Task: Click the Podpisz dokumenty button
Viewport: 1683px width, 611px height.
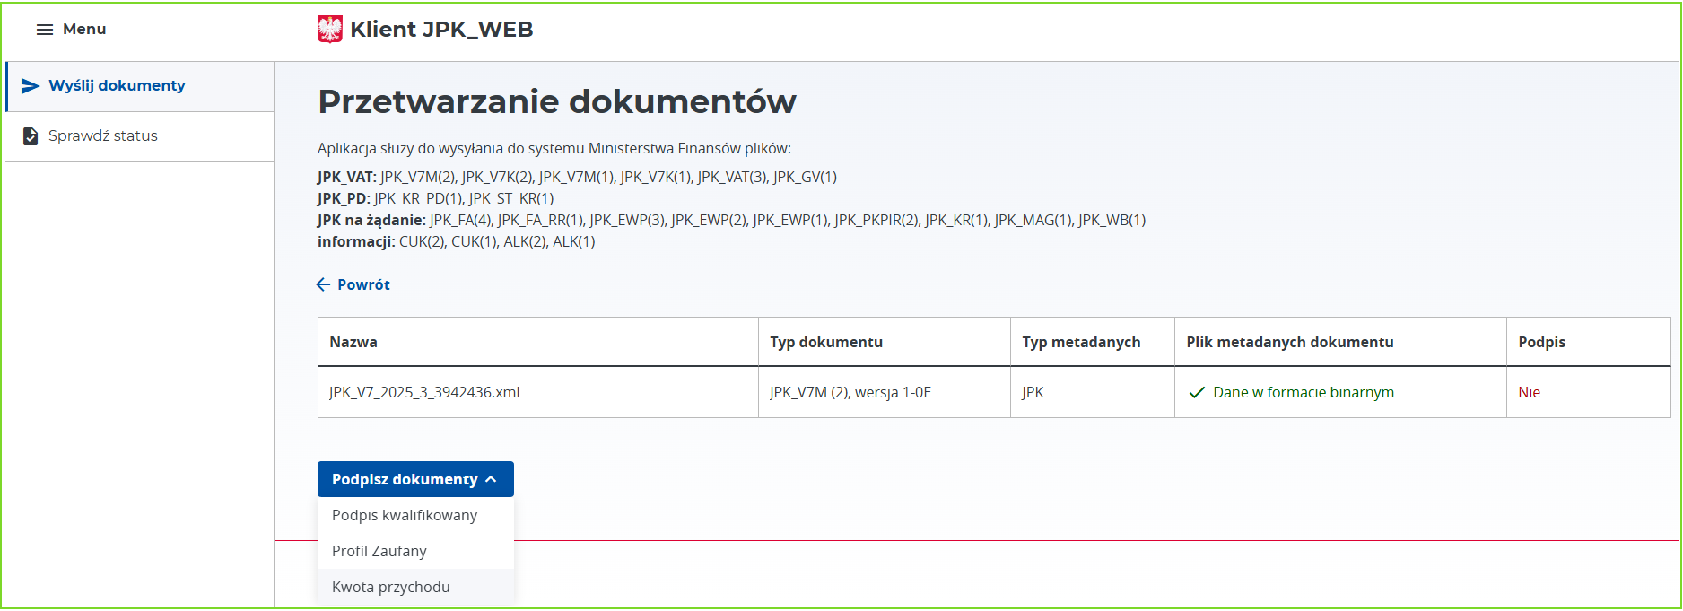Action: 415,479
